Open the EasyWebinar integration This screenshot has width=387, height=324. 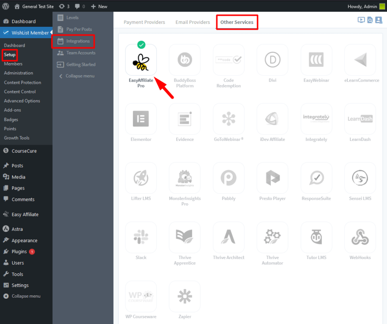pyautogui.click(x=316, y=60)
